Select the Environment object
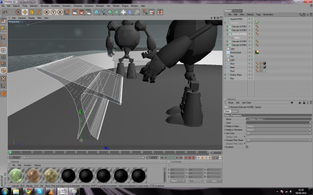The image size is (313, 195). (x=236, y=53)
